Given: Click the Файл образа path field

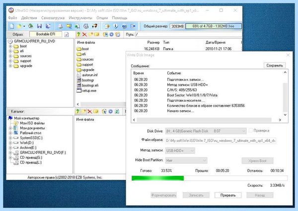Looking at the screenshot, I should point(221,141).
